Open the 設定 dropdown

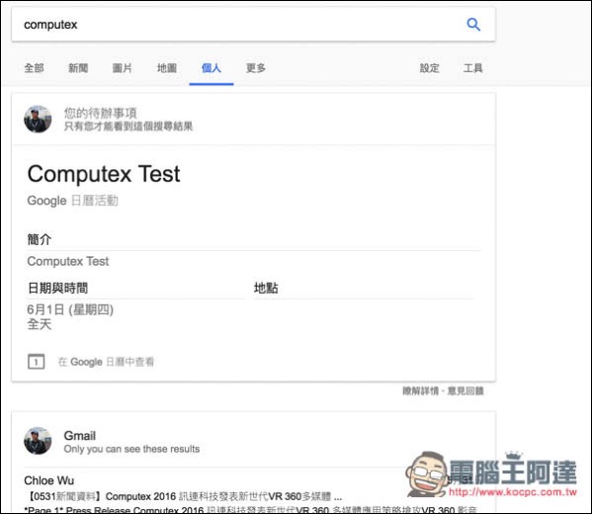(430, 68)
